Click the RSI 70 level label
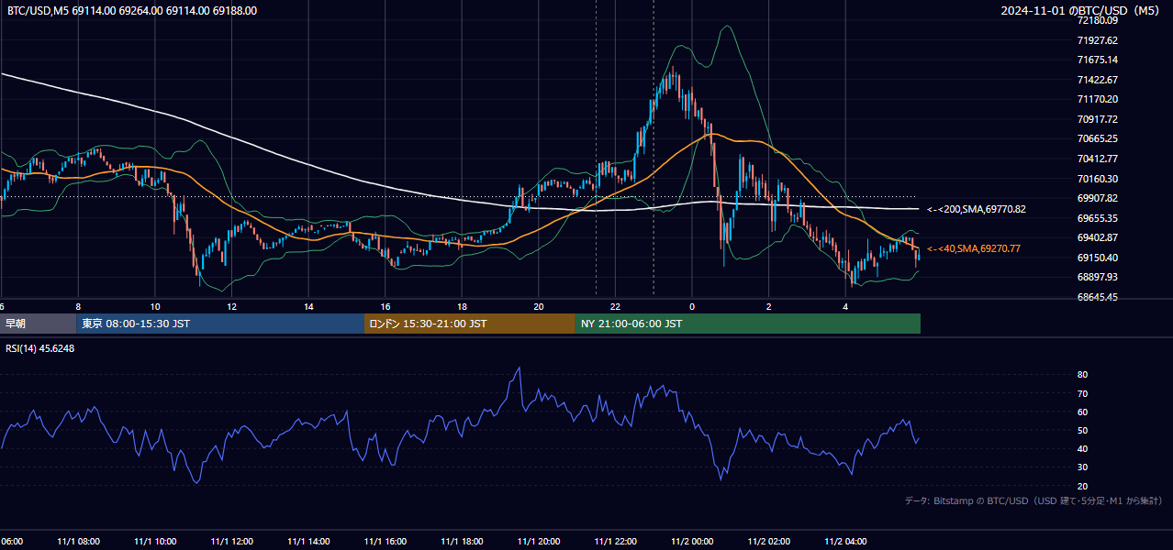Viewport: 1173px width, 550px height. pos(1082,393)
